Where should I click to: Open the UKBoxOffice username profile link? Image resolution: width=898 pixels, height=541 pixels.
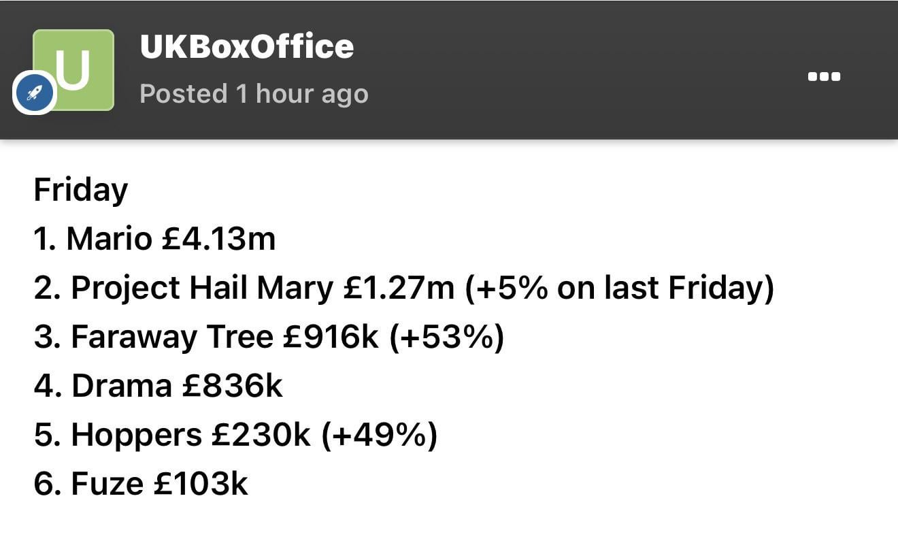[x=246, y=46]
